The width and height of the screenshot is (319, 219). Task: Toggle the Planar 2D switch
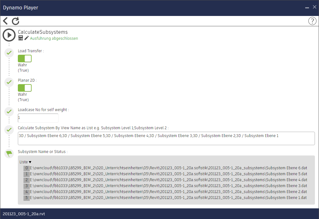click(x=25, y=88)
